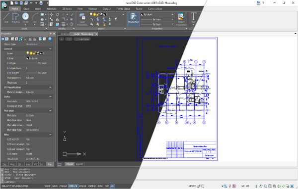The width and height of the screenshot is (298, 189).
Task: Open the Annotate ribbon tab
Action: click(x=52, y=9)
